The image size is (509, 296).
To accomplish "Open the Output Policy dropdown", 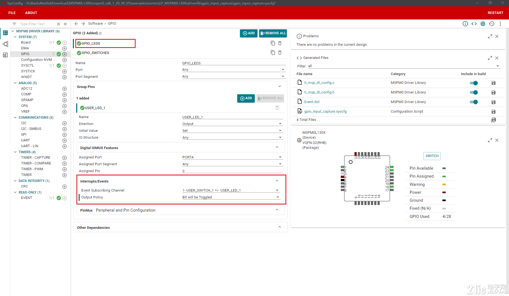I will 231,197.
